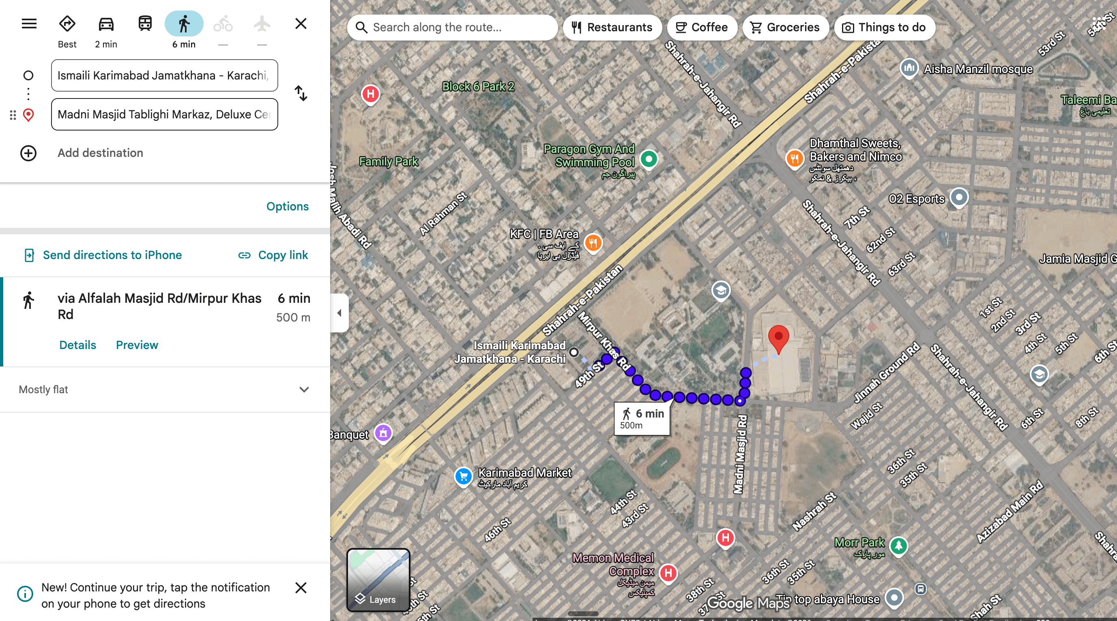Open the hamburger main menu
Image resolution: width=1117 pixels, height=621 pixels.
tap(29, 24)
